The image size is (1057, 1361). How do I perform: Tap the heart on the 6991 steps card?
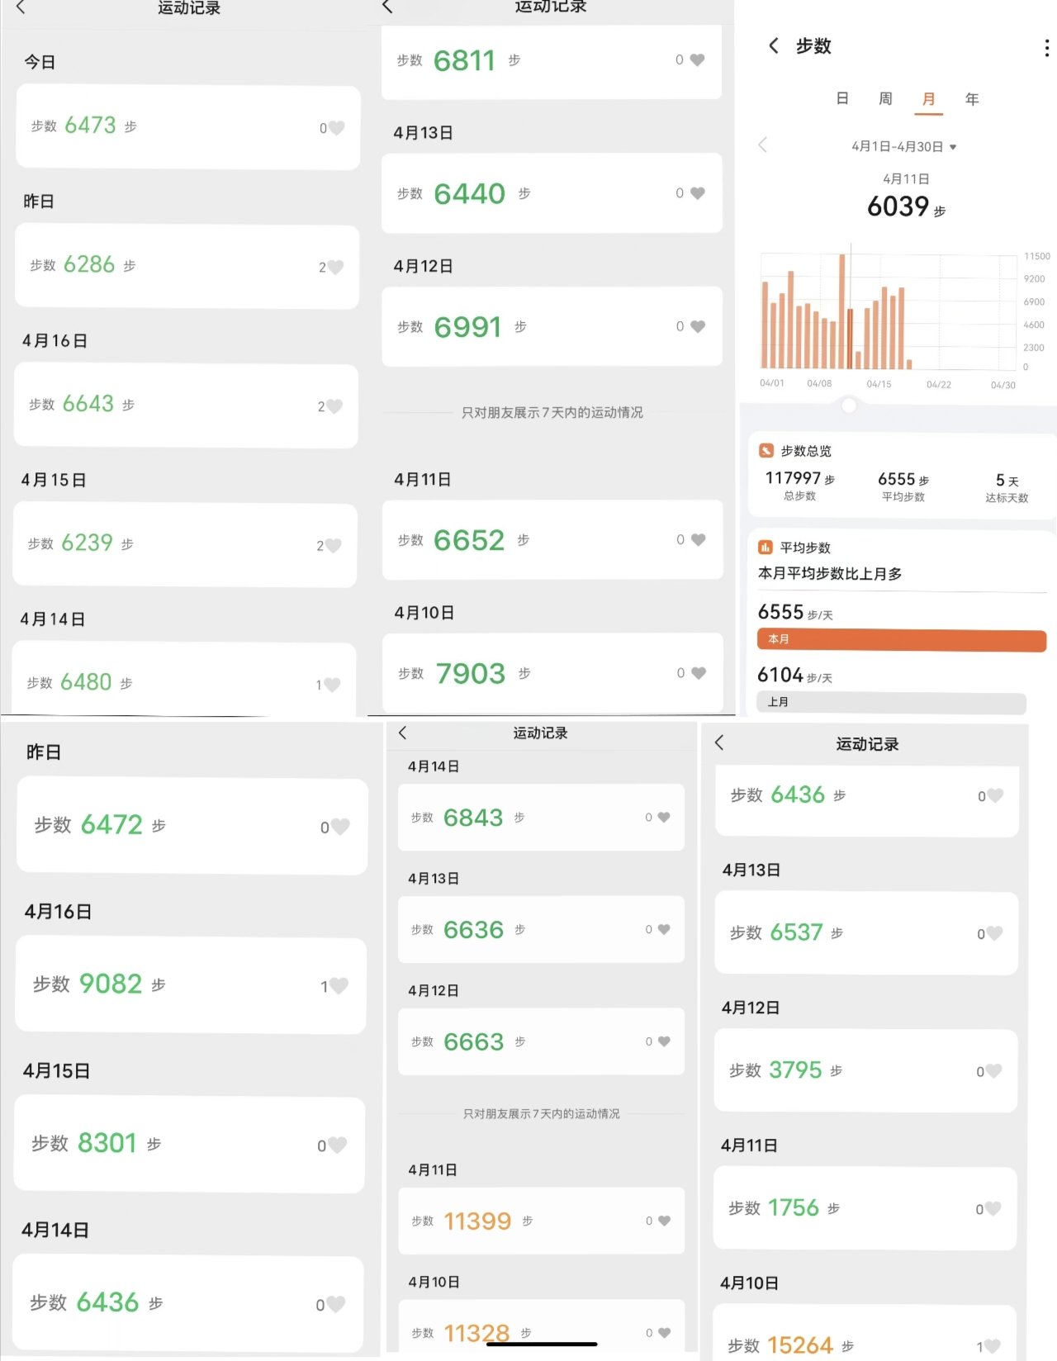698,326
